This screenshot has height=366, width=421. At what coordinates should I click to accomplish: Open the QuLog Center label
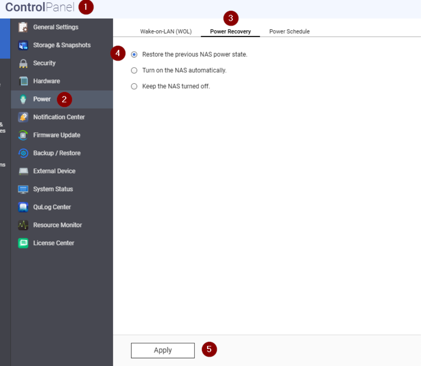pos(52,207)
